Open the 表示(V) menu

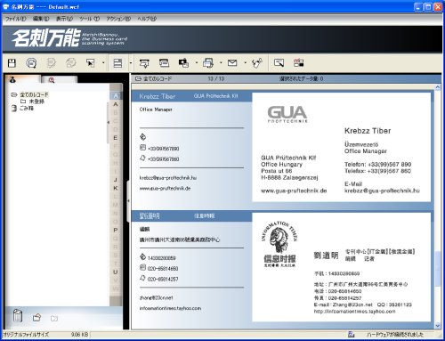pos(64,19)
